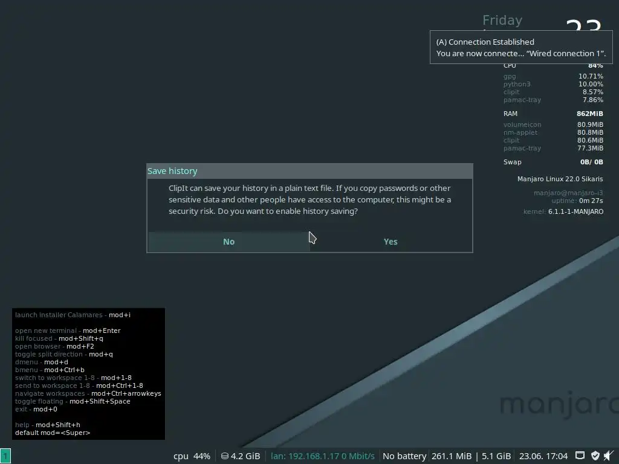Click 'Manjaro Linux 22.0 Sikaris' conky text

tap(560, 179)
